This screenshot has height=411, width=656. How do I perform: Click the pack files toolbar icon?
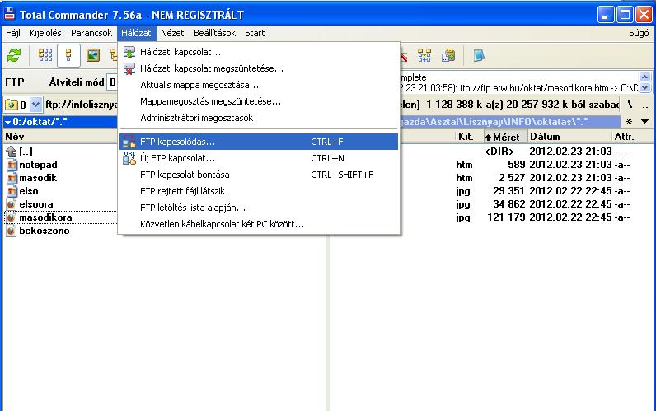[x=448, y=55]
